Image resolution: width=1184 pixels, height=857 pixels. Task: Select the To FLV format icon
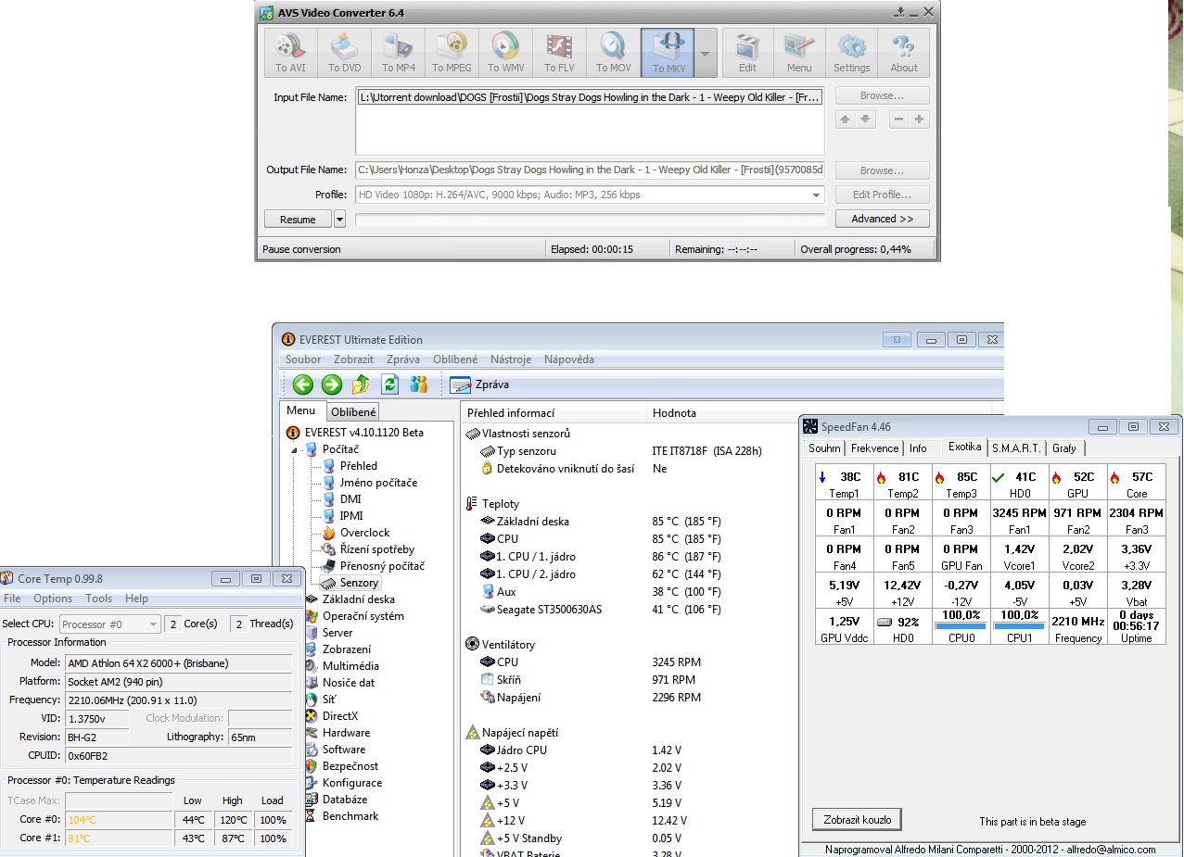click(x=559, y=53)
